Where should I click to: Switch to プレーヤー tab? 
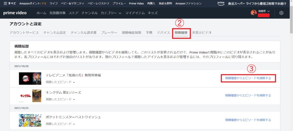click(109, 33)
